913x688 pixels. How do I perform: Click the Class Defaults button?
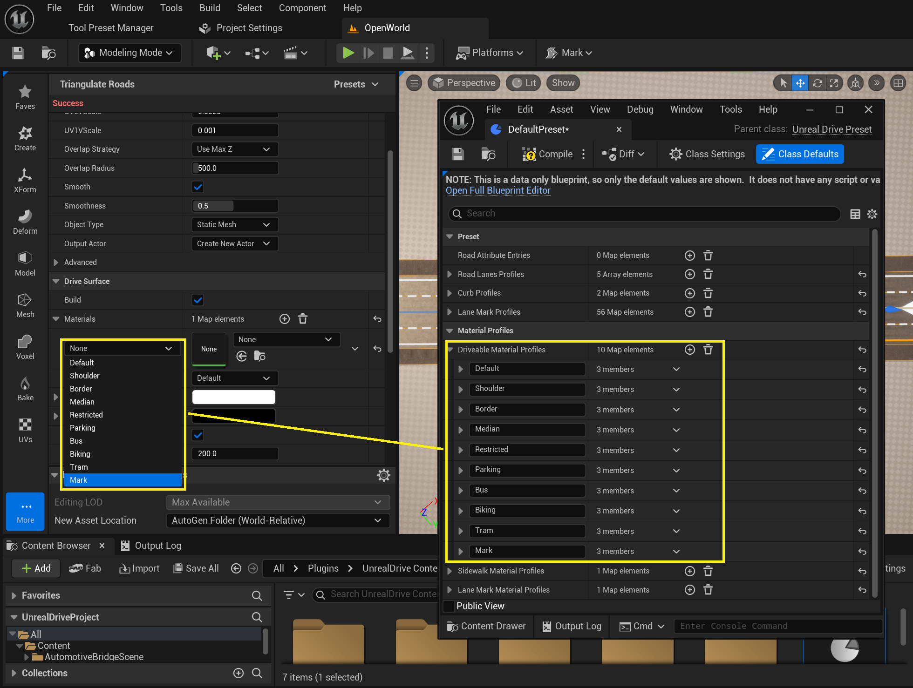[800, 154]
